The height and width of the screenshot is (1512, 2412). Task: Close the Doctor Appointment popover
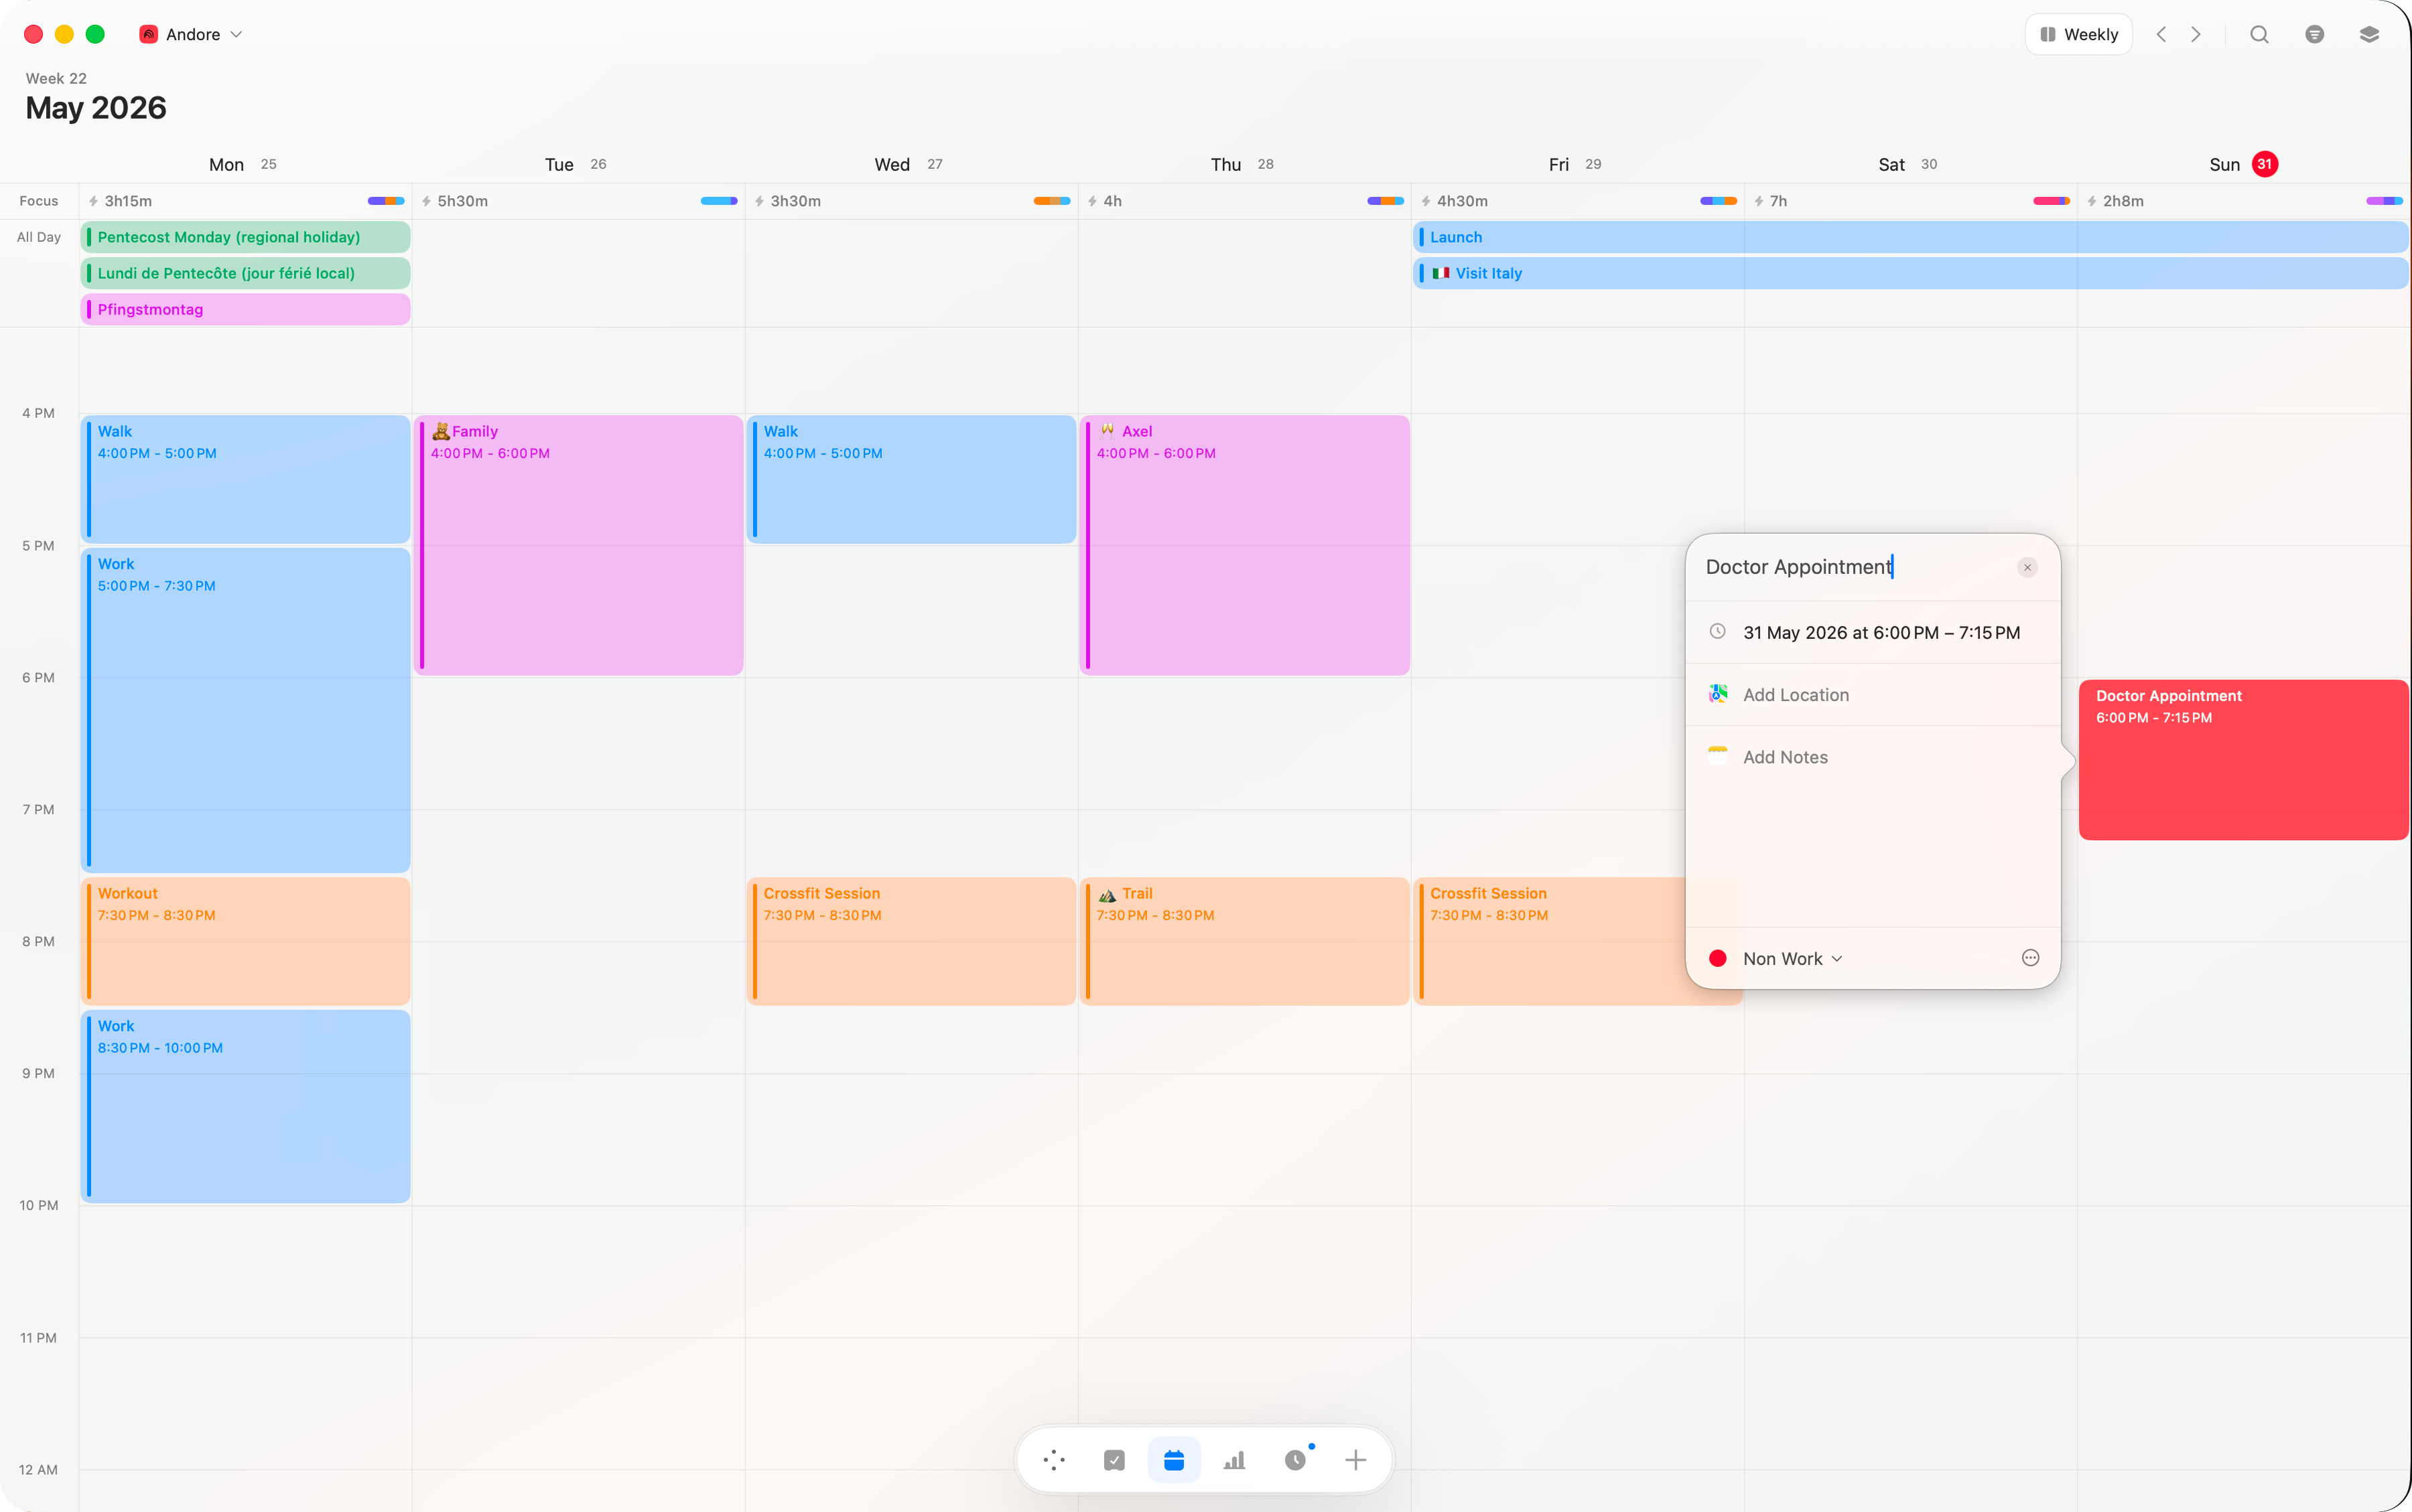coord(2027,567)
